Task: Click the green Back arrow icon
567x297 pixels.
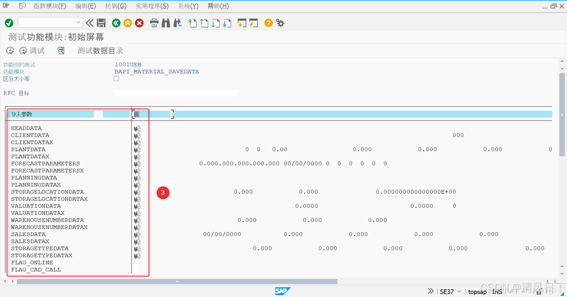Action: (116, 23)
